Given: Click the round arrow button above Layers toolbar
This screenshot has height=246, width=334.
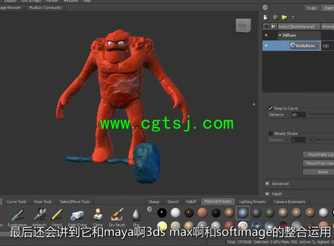Looking at the screenshot, I should [x=265, y=8].
